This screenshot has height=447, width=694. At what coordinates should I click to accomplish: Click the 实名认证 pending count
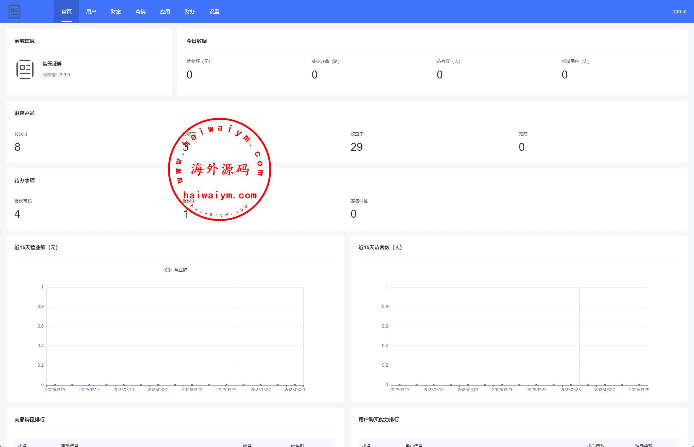[353, 214]
